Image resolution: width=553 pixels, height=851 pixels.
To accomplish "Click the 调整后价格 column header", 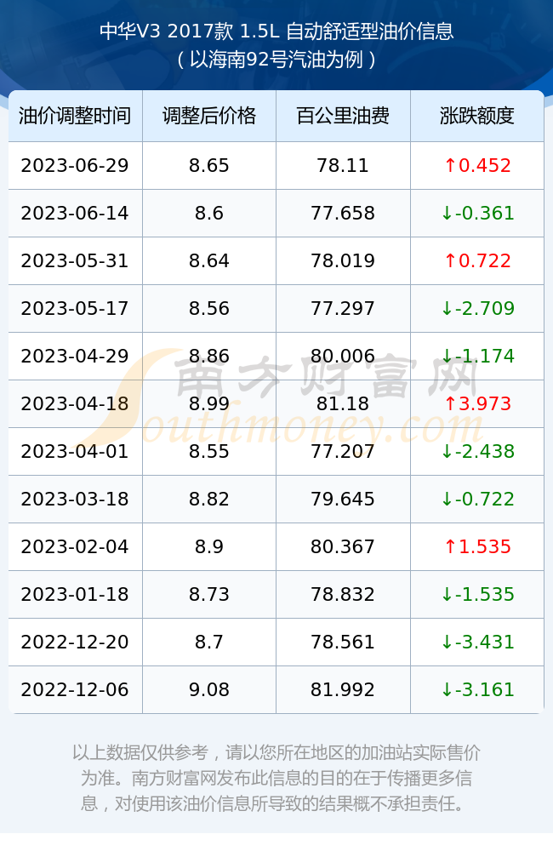I will pos(209,116).
